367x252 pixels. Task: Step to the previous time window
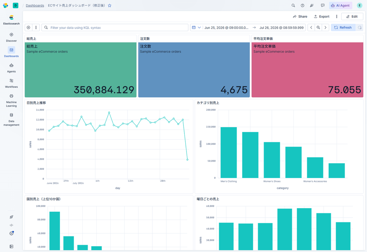click(x=311, y=27)
